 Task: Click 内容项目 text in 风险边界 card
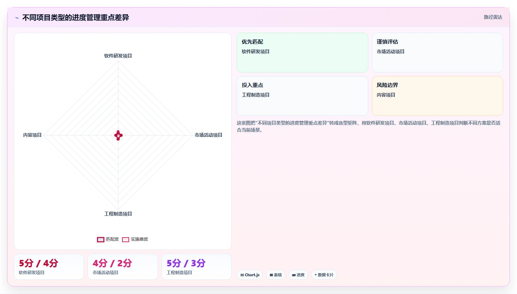coord(386,95)
